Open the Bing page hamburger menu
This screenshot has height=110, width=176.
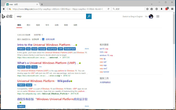pos(158,16)
